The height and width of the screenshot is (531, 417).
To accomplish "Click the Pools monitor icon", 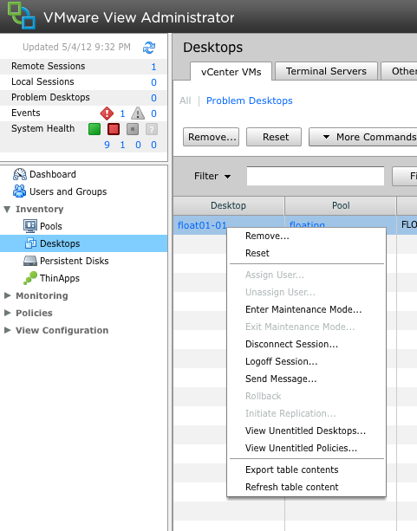I will point(30,226).
